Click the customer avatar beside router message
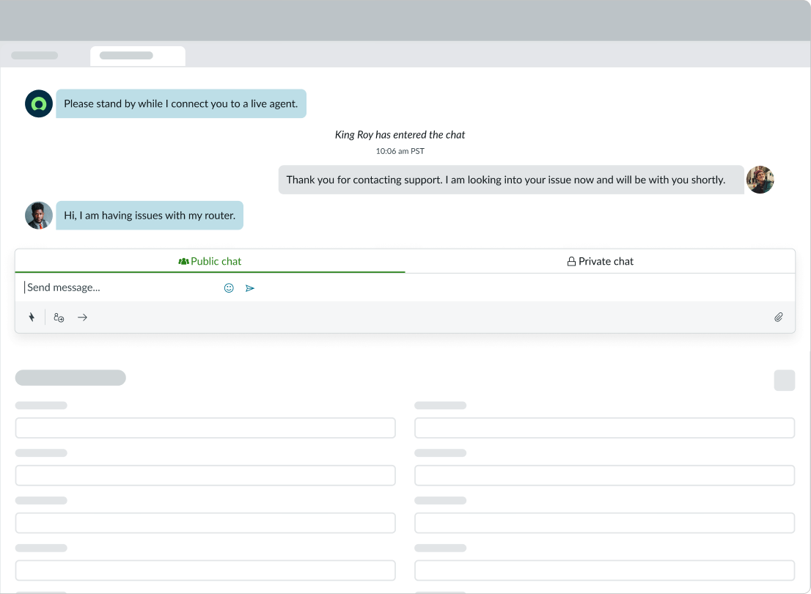Viewport: 811px width, 594px height. 39,216
